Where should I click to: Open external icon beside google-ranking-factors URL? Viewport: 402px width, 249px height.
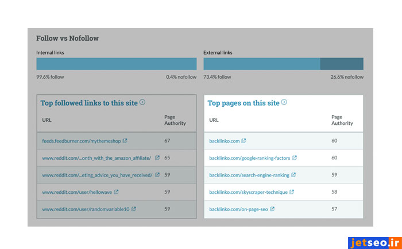pos(294,158)
